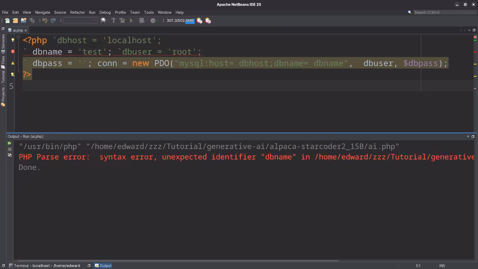Viewport: 478px width, 269px height.
Task: Open the Help menu
Action: pos(180,12)
